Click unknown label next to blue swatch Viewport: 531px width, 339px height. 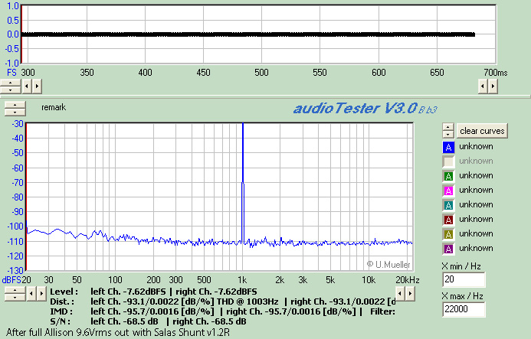476,146
